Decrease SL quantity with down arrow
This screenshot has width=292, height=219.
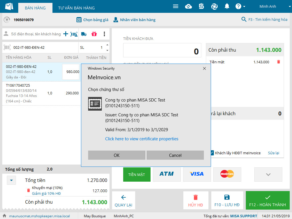(107, 50)
